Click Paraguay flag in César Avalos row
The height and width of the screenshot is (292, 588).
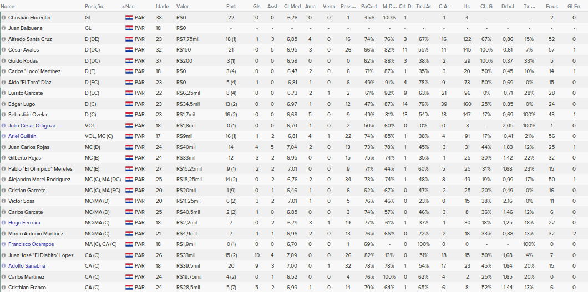click(129, 50)
